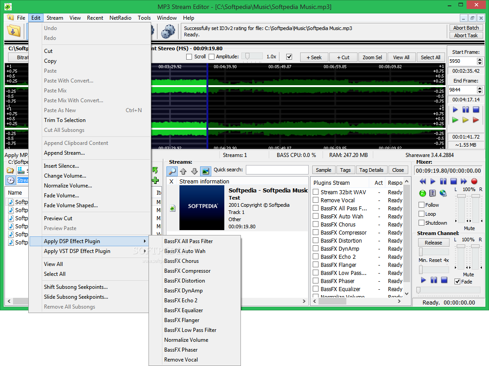Viewport: 489px width, 366px height.
Task: Check the Remove Vocal plugin checkbox
Action: tap(315, 200)
